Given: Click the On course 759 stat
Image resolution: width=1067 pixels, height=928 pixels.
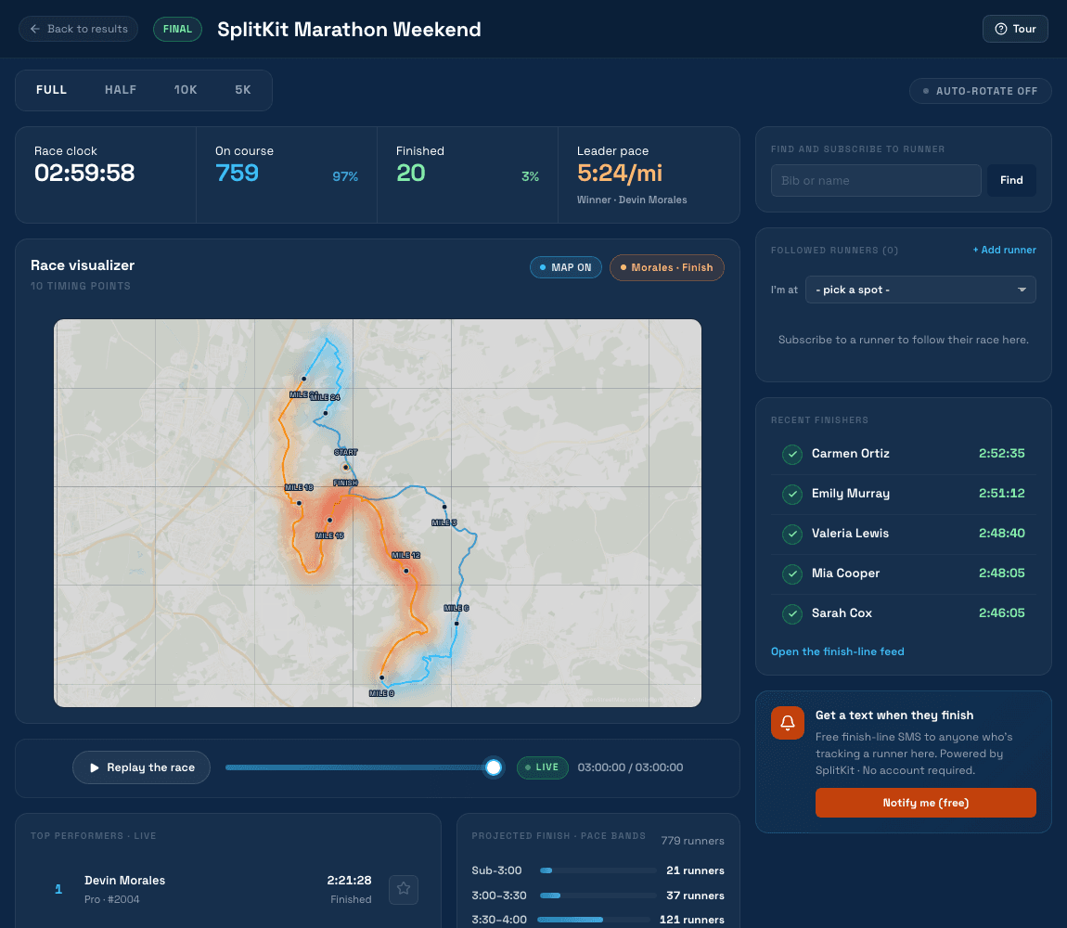Looking at the screenshot, I should tap(237, 173).
